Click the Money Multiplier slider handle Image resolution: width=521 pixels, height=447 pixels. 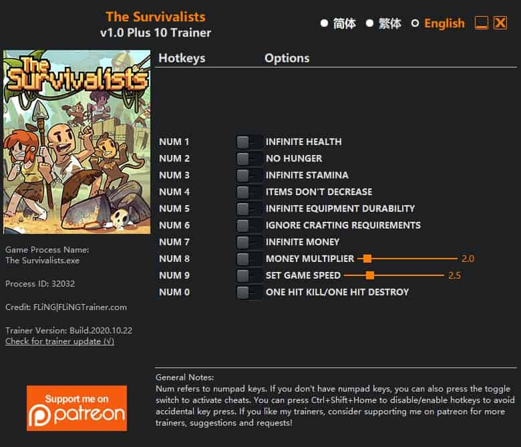point(367,259)
